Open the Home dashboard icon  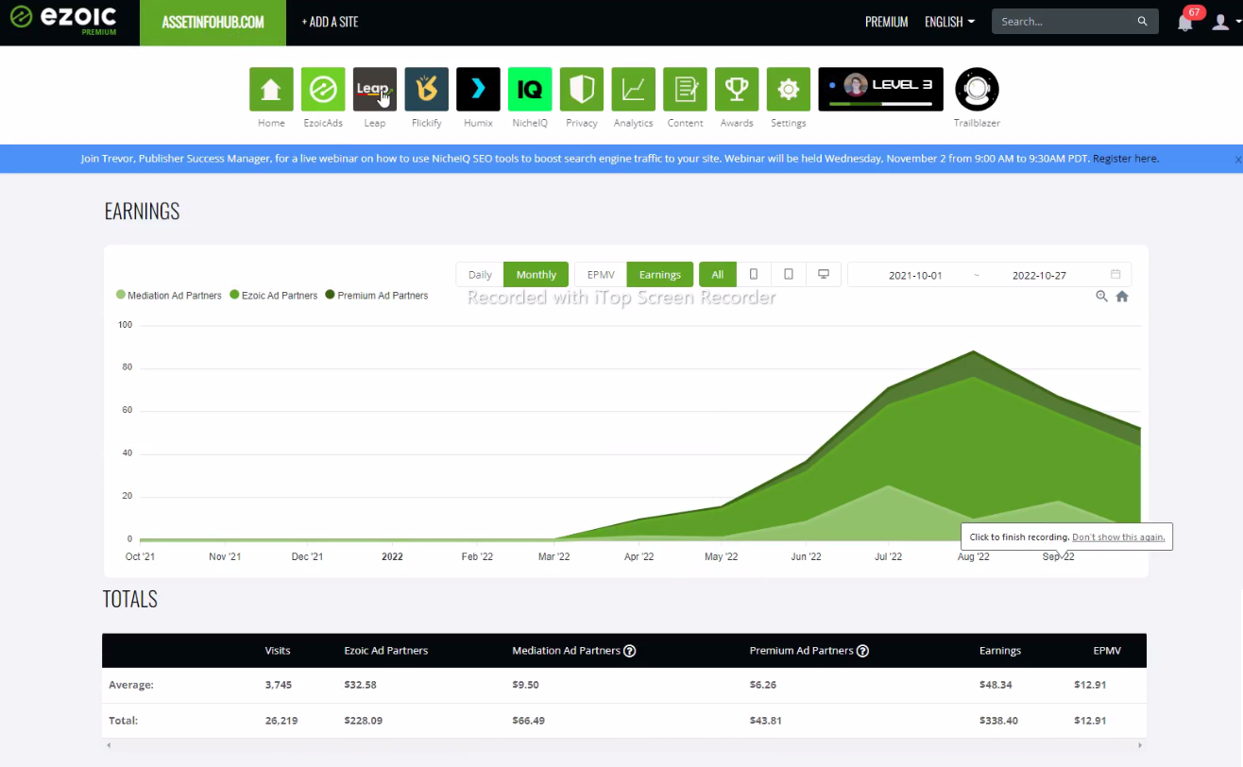point(271,89)
